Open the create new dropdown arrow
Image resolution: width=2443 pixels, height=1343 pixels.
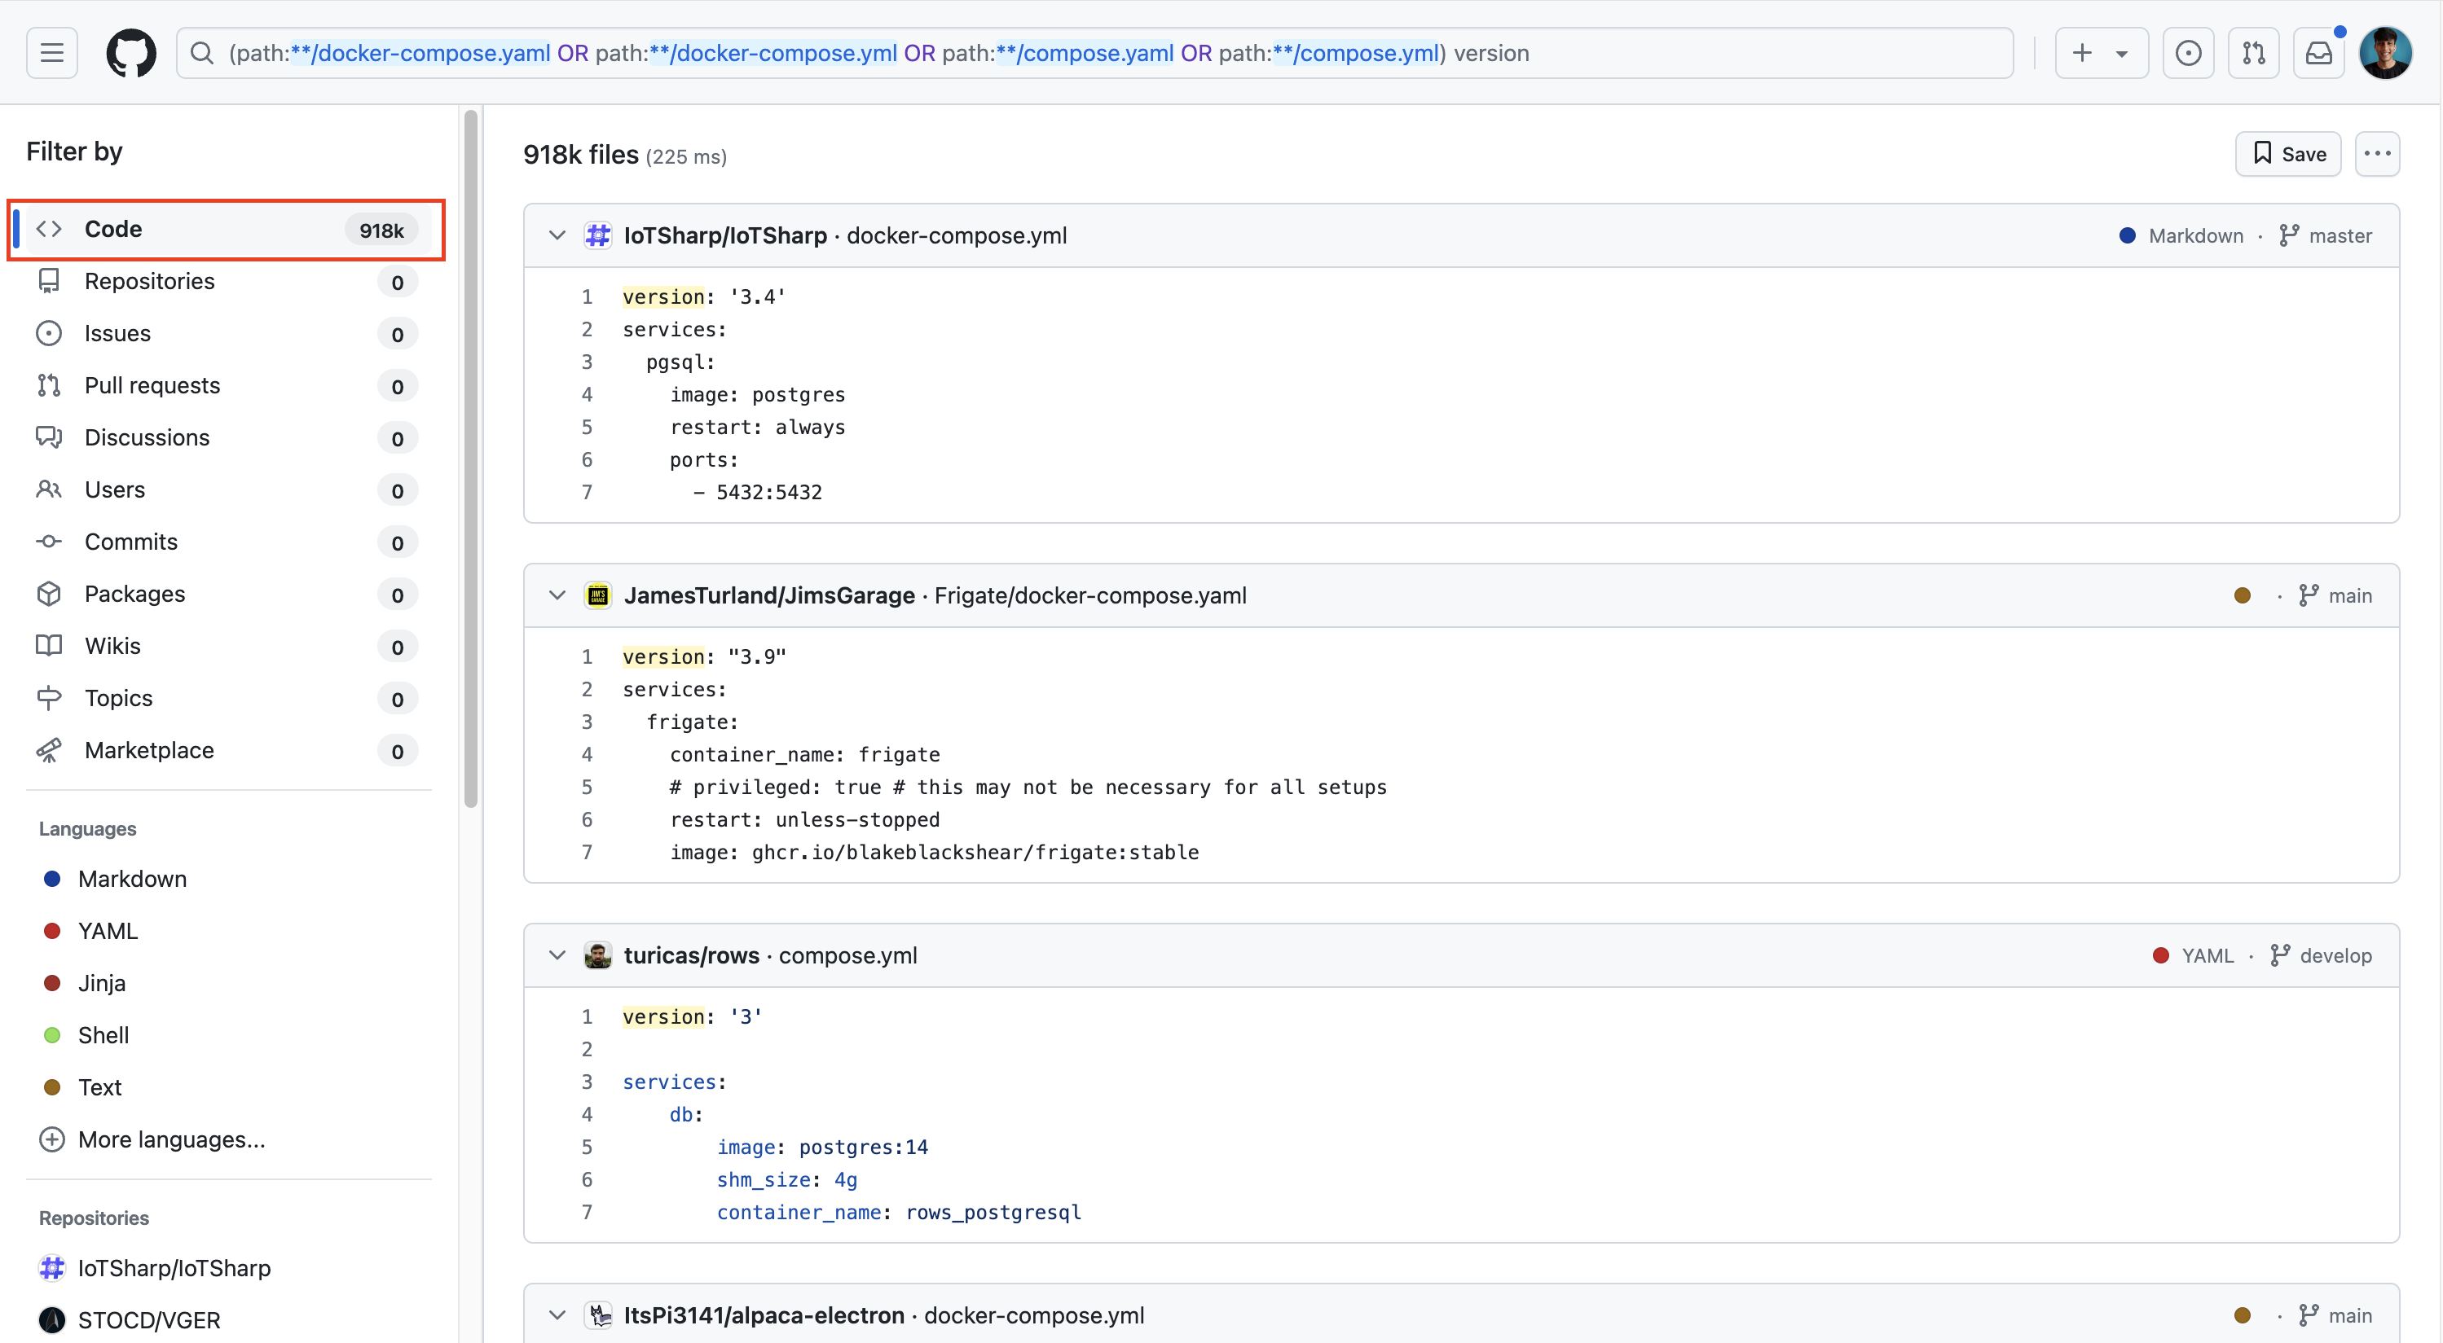2123,52
